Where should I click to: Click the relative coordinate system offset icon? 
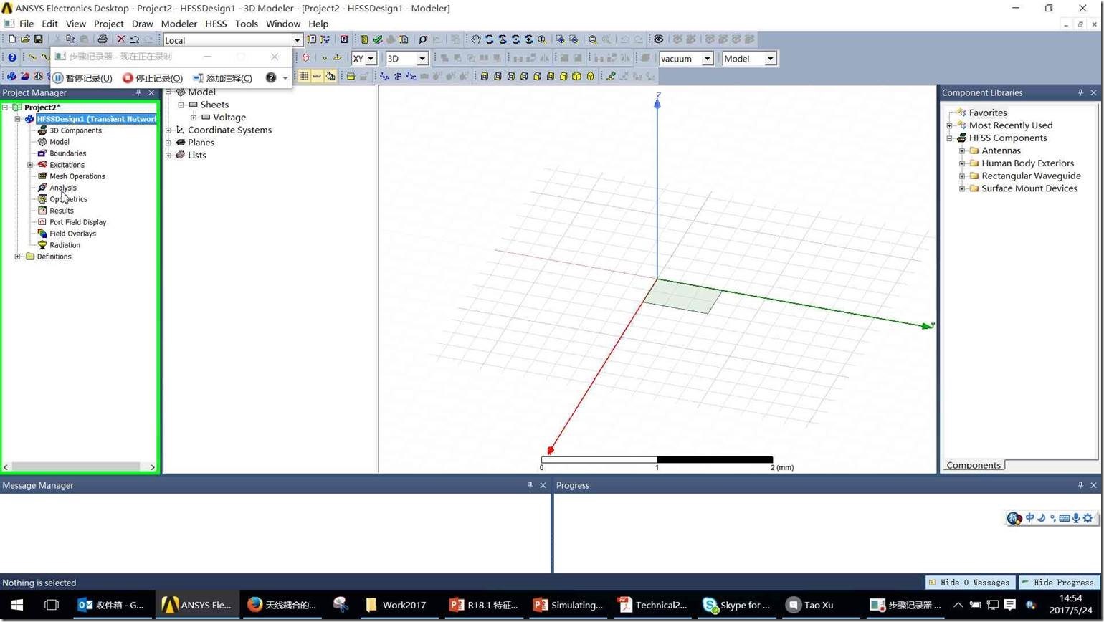[384, 76]
